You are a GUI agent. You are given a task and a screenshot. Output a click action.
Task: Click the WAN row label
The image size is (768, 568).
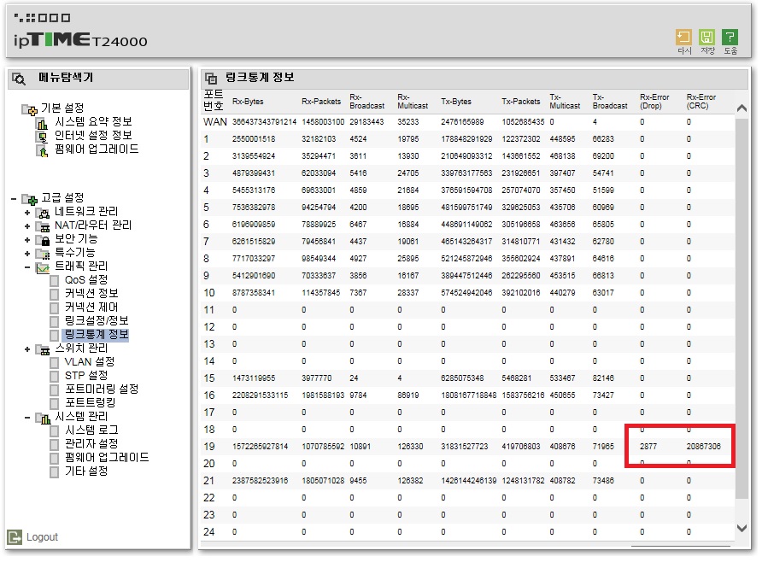point(215,122)
